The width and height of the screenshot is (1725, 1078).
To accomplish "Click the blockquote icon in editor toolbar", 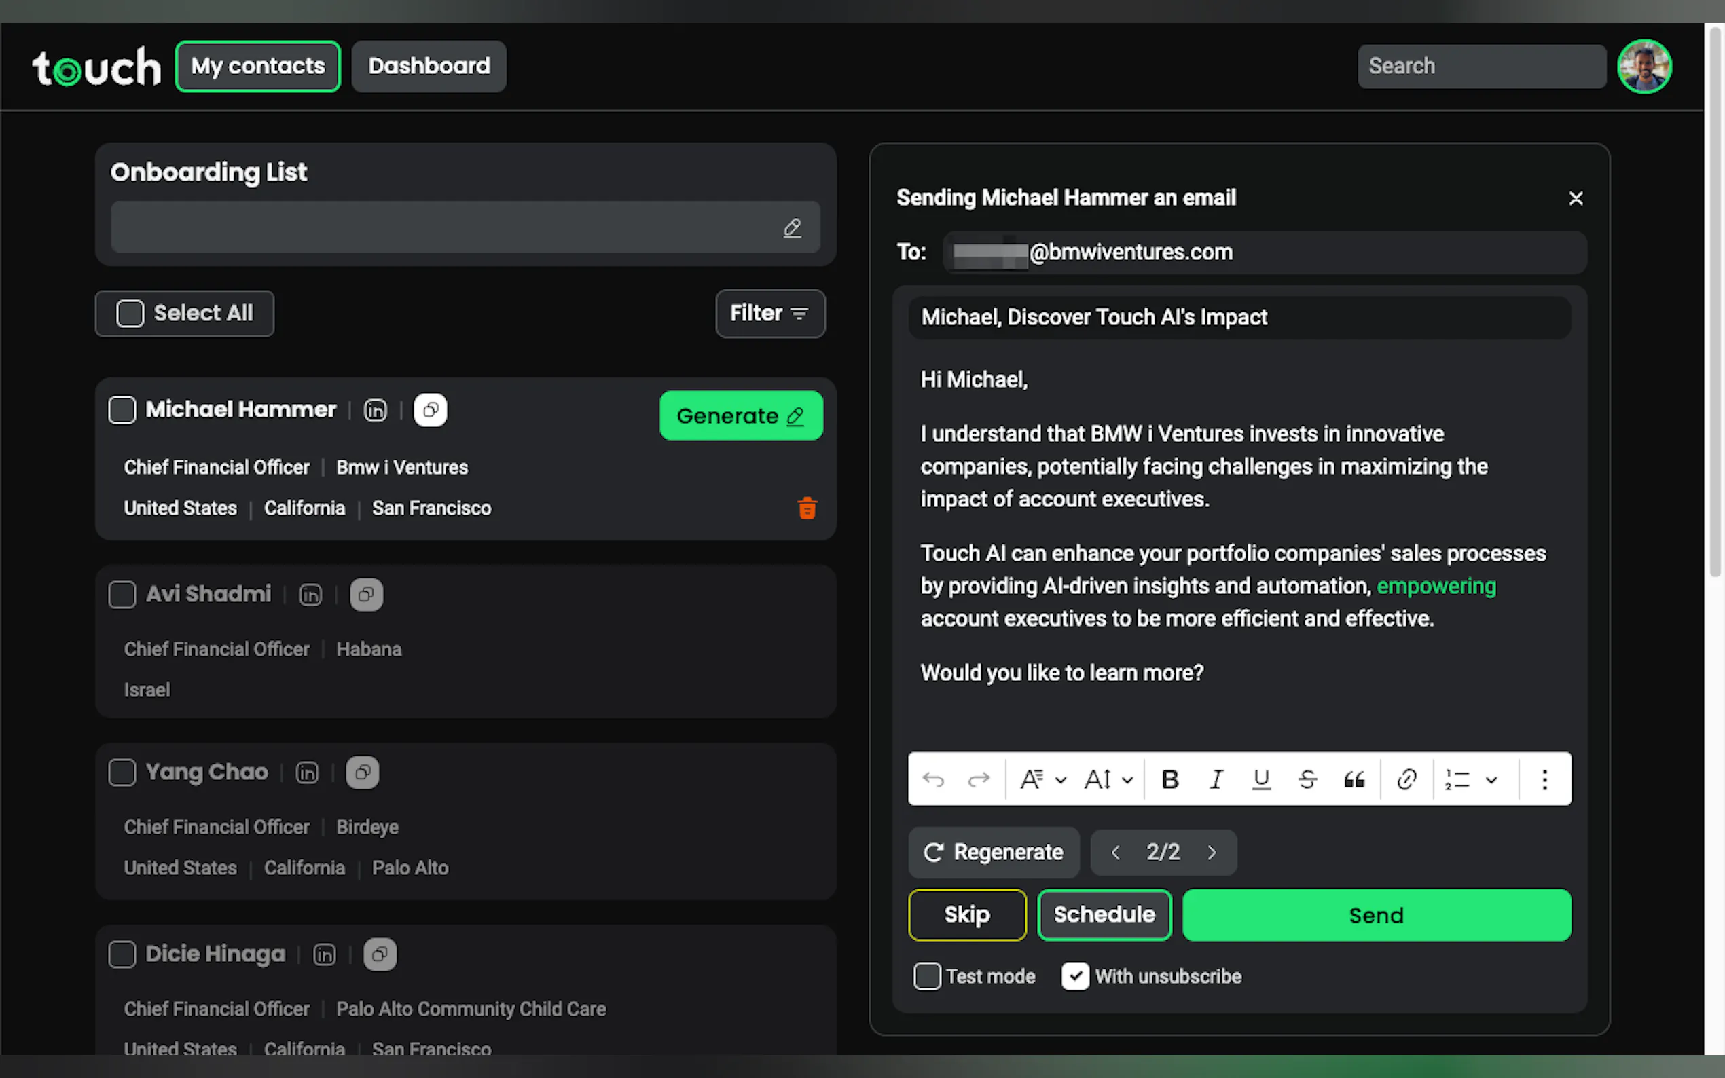I will click(1354, 779).
